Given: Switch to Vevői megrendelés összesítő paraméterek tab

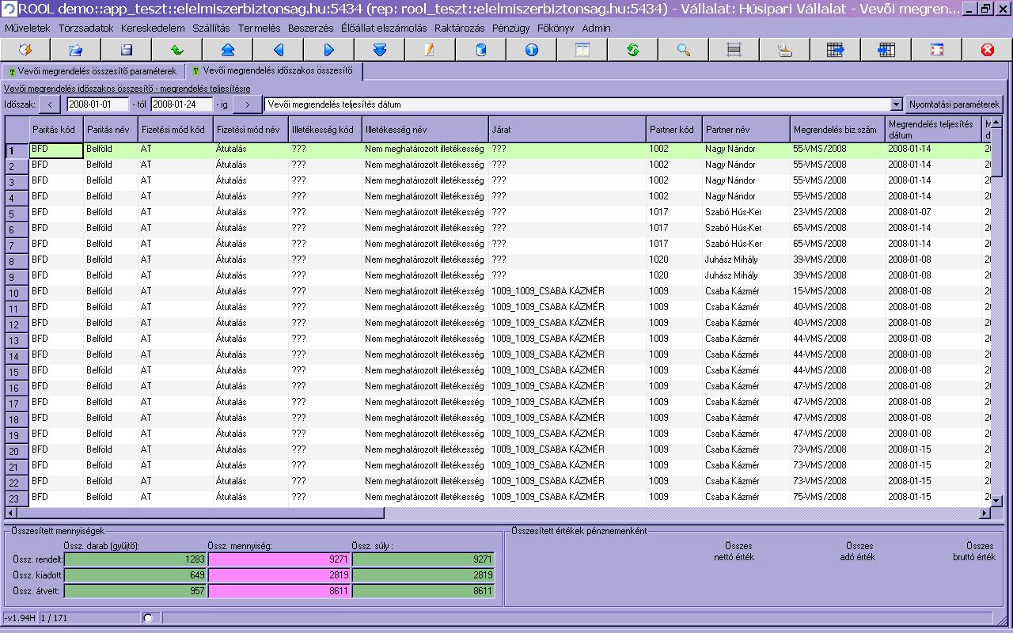Looking at the screenshot, I should (x=92, y=71).
